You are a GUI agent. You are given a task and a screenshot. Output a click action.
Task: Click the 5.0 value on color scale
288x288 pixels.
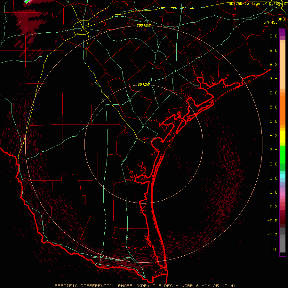pos(274,121)
